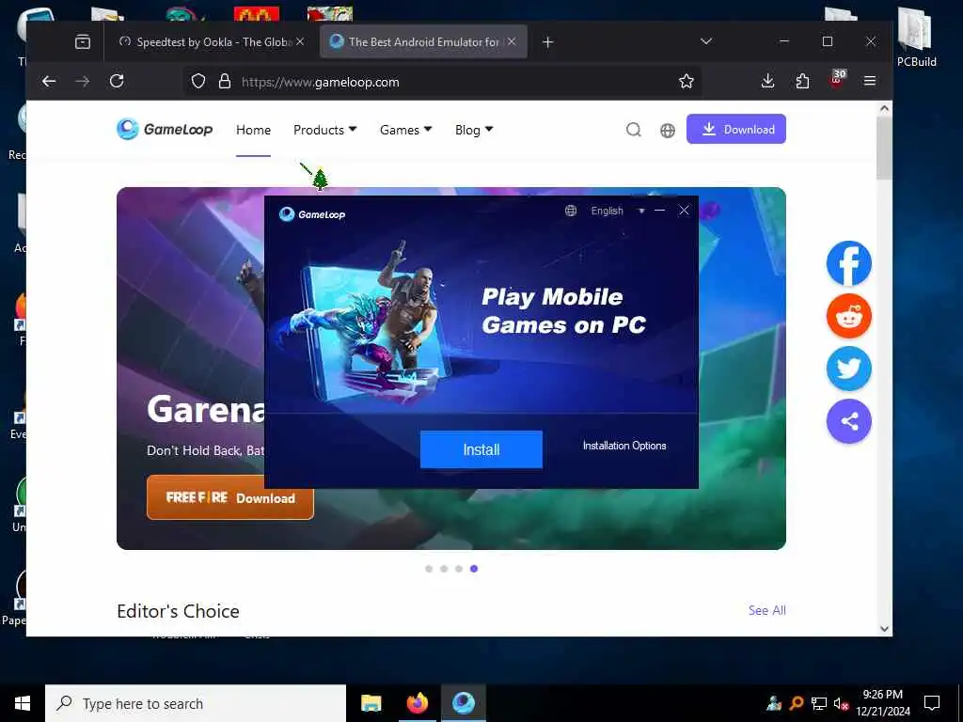
Task: Click the Free Fire Download button
Action: point(230,497)
